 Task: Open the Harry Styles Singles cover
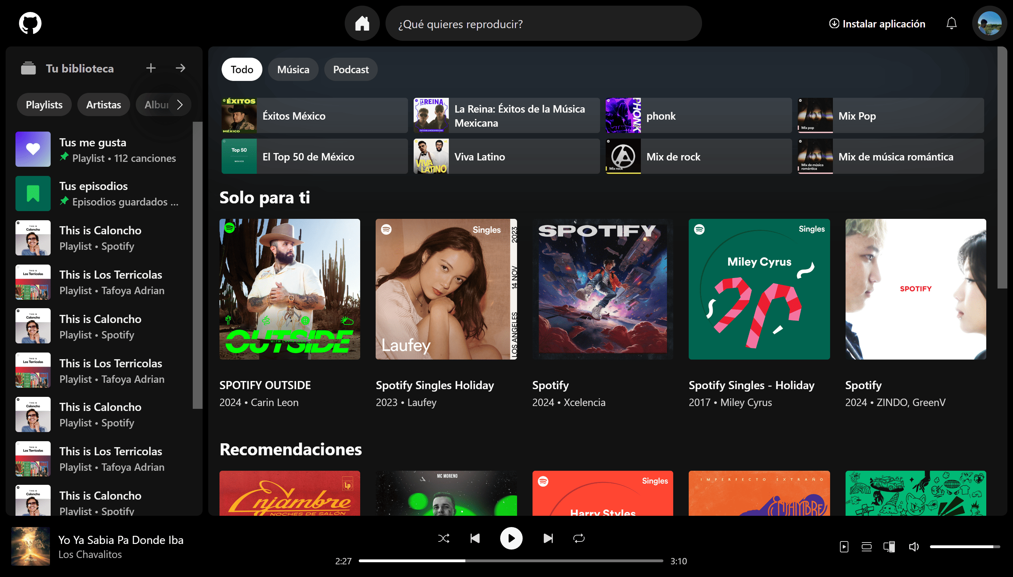pos(603,493)
